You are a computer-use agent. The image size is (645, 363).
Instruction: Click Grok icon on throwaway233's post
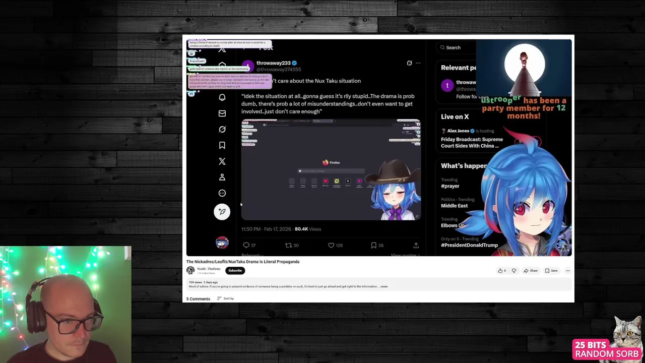(409, 63)
